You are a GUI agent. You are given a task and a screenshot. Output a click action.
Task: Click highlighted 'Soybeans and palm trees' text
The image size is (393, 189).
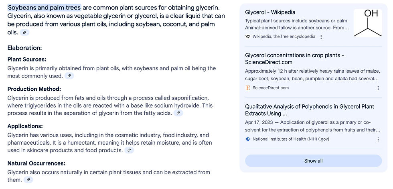44,8
